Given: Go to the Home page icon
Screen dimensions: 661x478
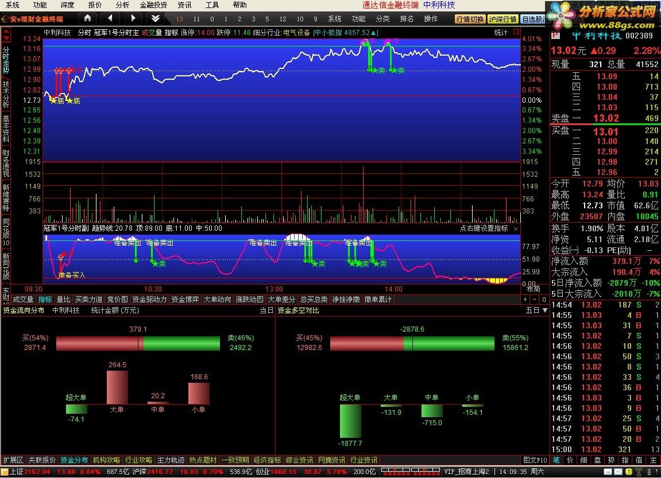Looking at the screenshot, I should coord(87,18).
